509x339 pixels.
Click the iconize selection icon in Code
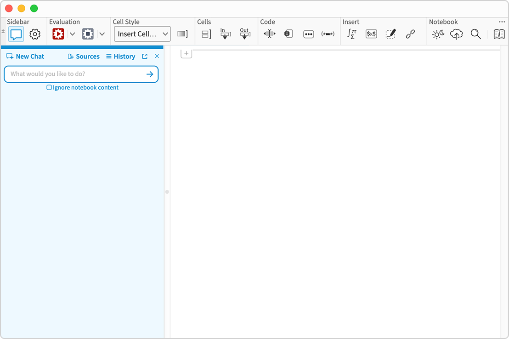point(288,34)
